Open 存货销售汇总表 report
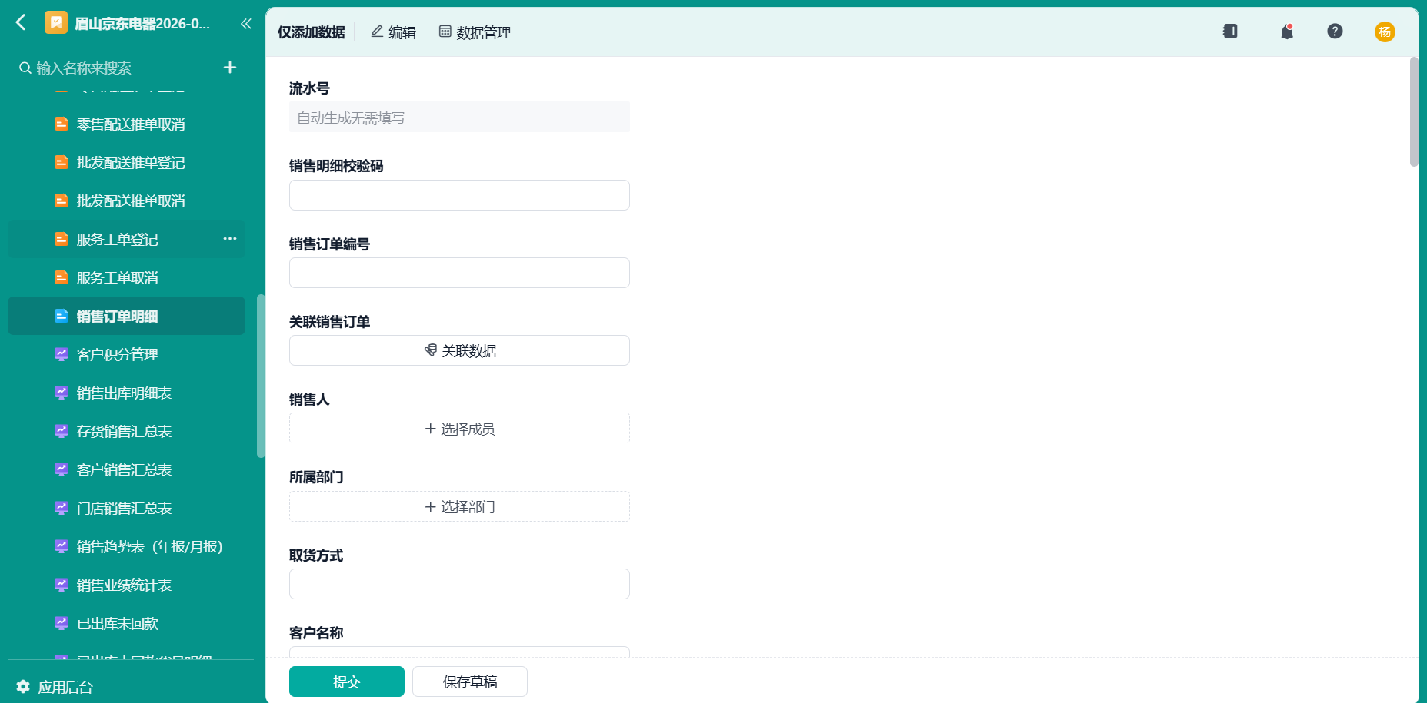The height and width of the screenshot is (703, 1427). (x=126, y=431)
